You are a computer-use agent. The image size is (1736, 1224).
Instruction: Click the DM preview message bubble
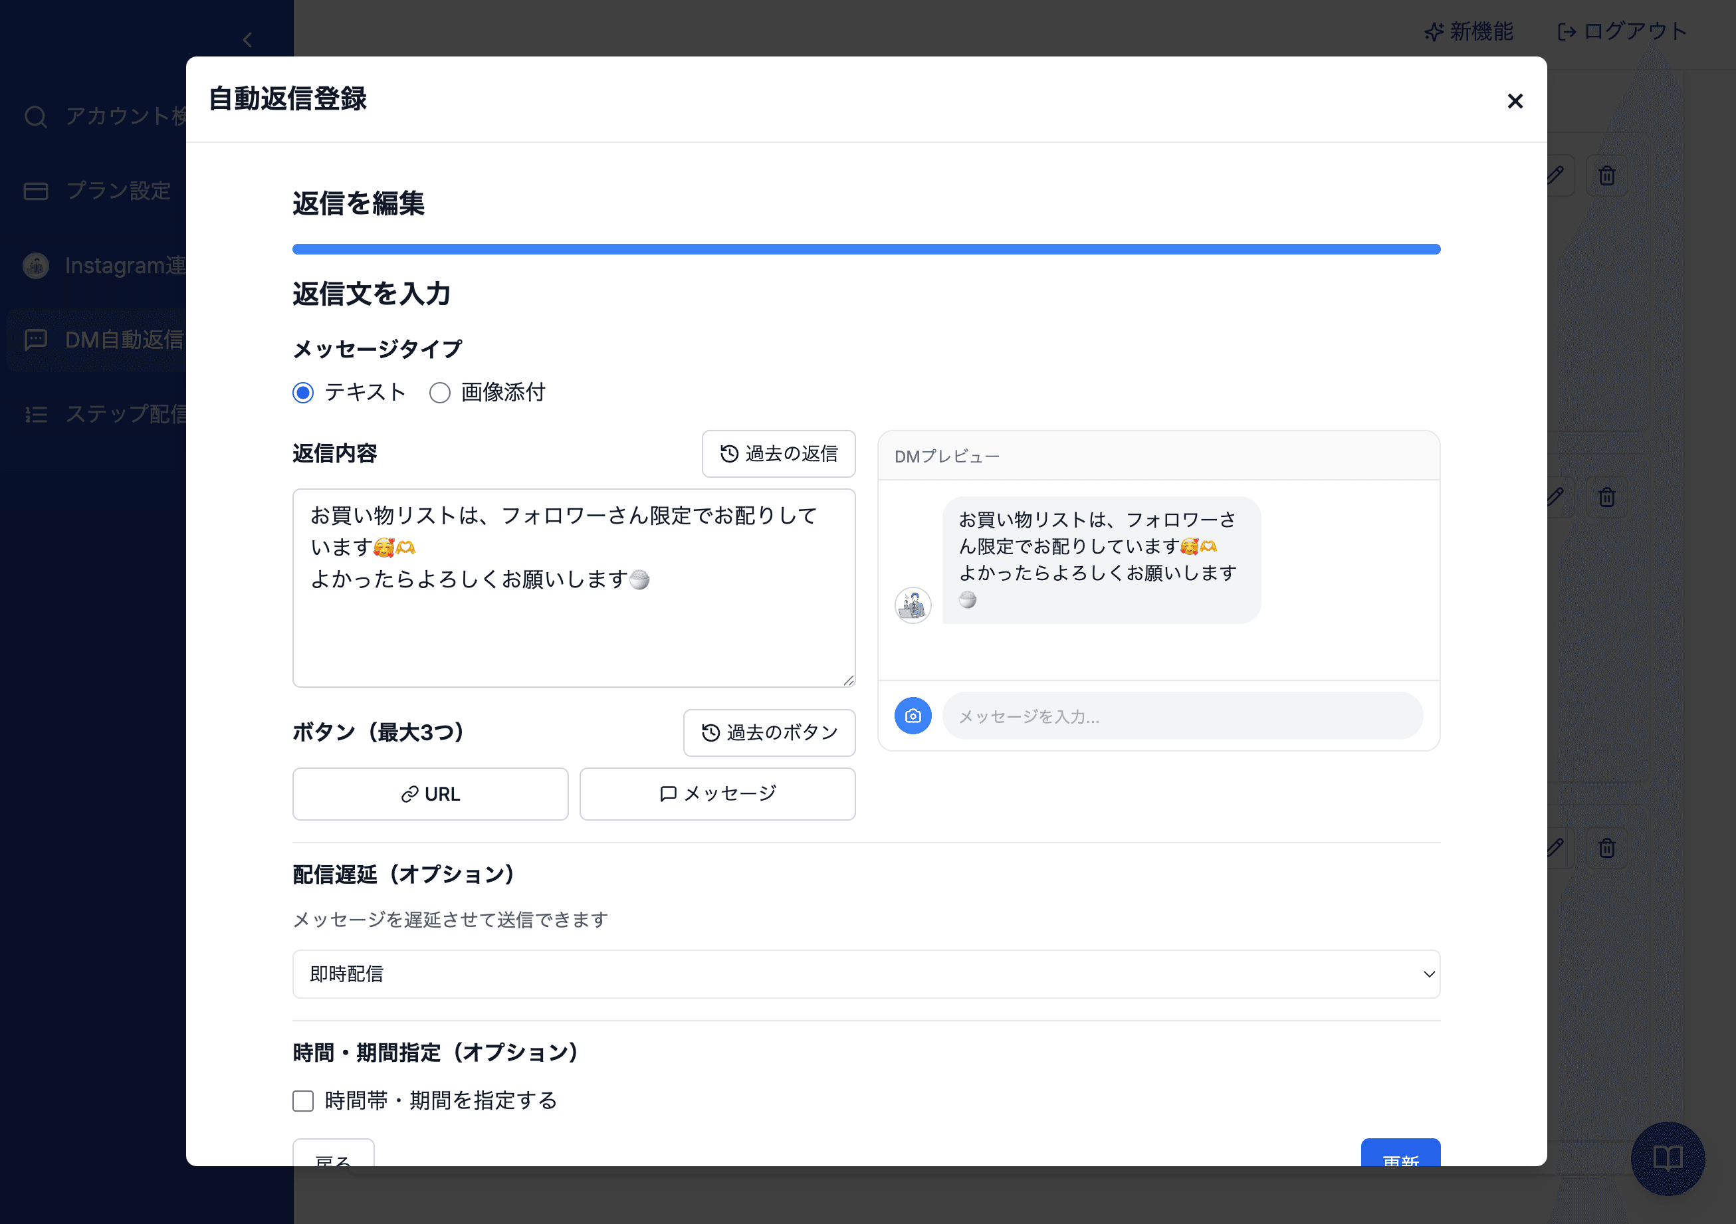(x=1101, y=560)
